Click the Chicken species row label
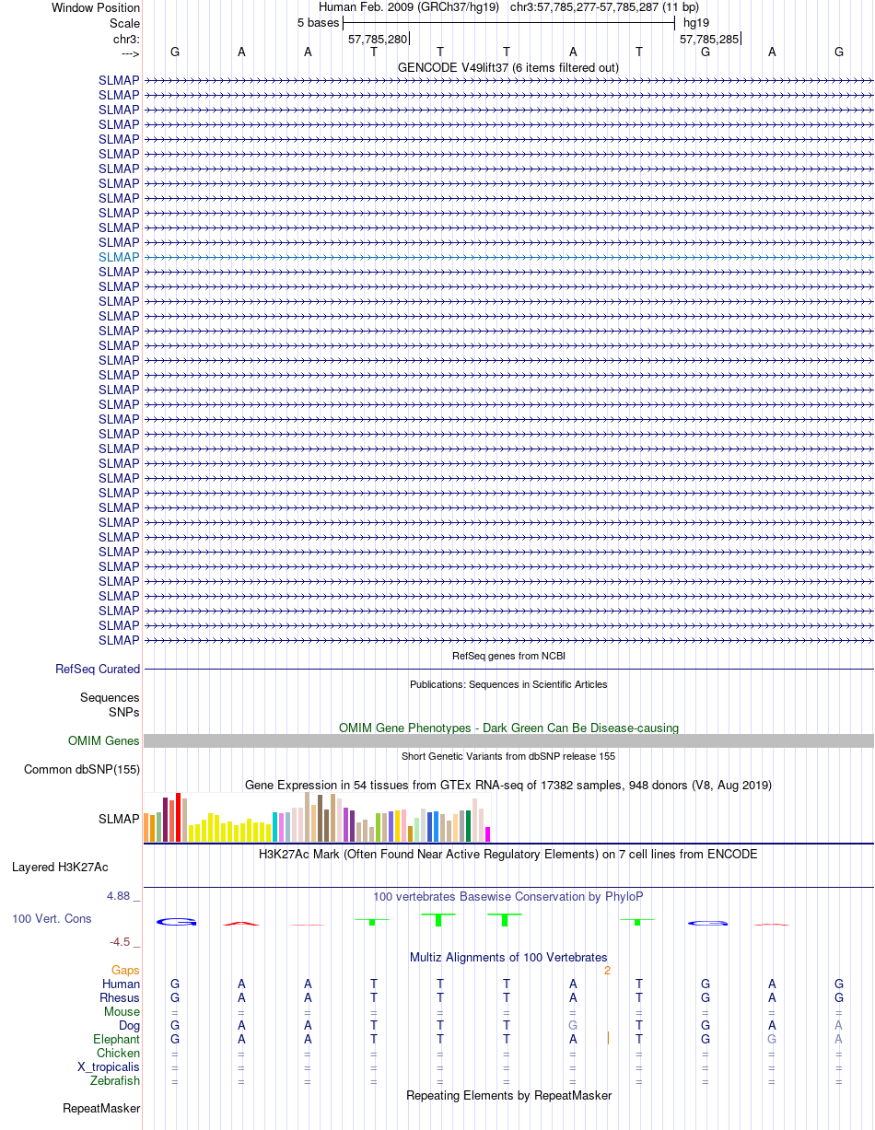The height and width of the screenshot is (1130, 875). [119, 1053]
